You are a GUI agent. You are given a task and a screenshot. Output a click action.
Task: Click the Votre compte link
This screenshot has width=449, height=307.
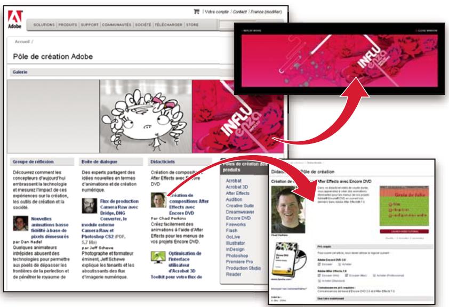click(217, 12)
